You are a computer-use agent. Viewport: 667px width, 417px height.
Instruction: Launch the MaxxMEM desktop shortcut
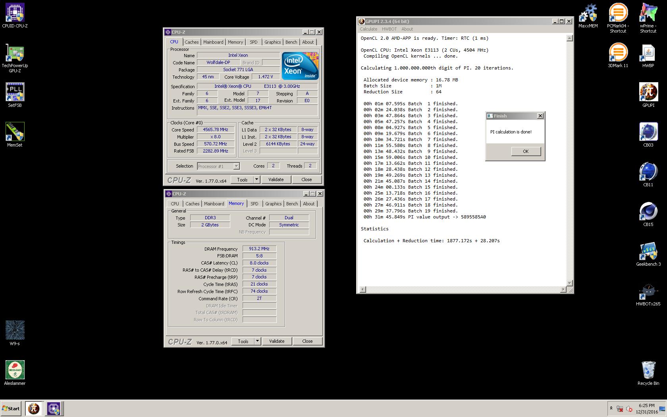click(588, 16)
